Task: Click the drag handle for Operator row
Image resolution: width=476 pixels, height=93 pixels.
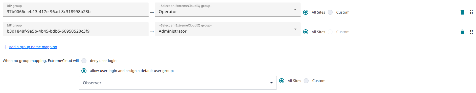Action: pyautogui.click(x=471, y=12)
